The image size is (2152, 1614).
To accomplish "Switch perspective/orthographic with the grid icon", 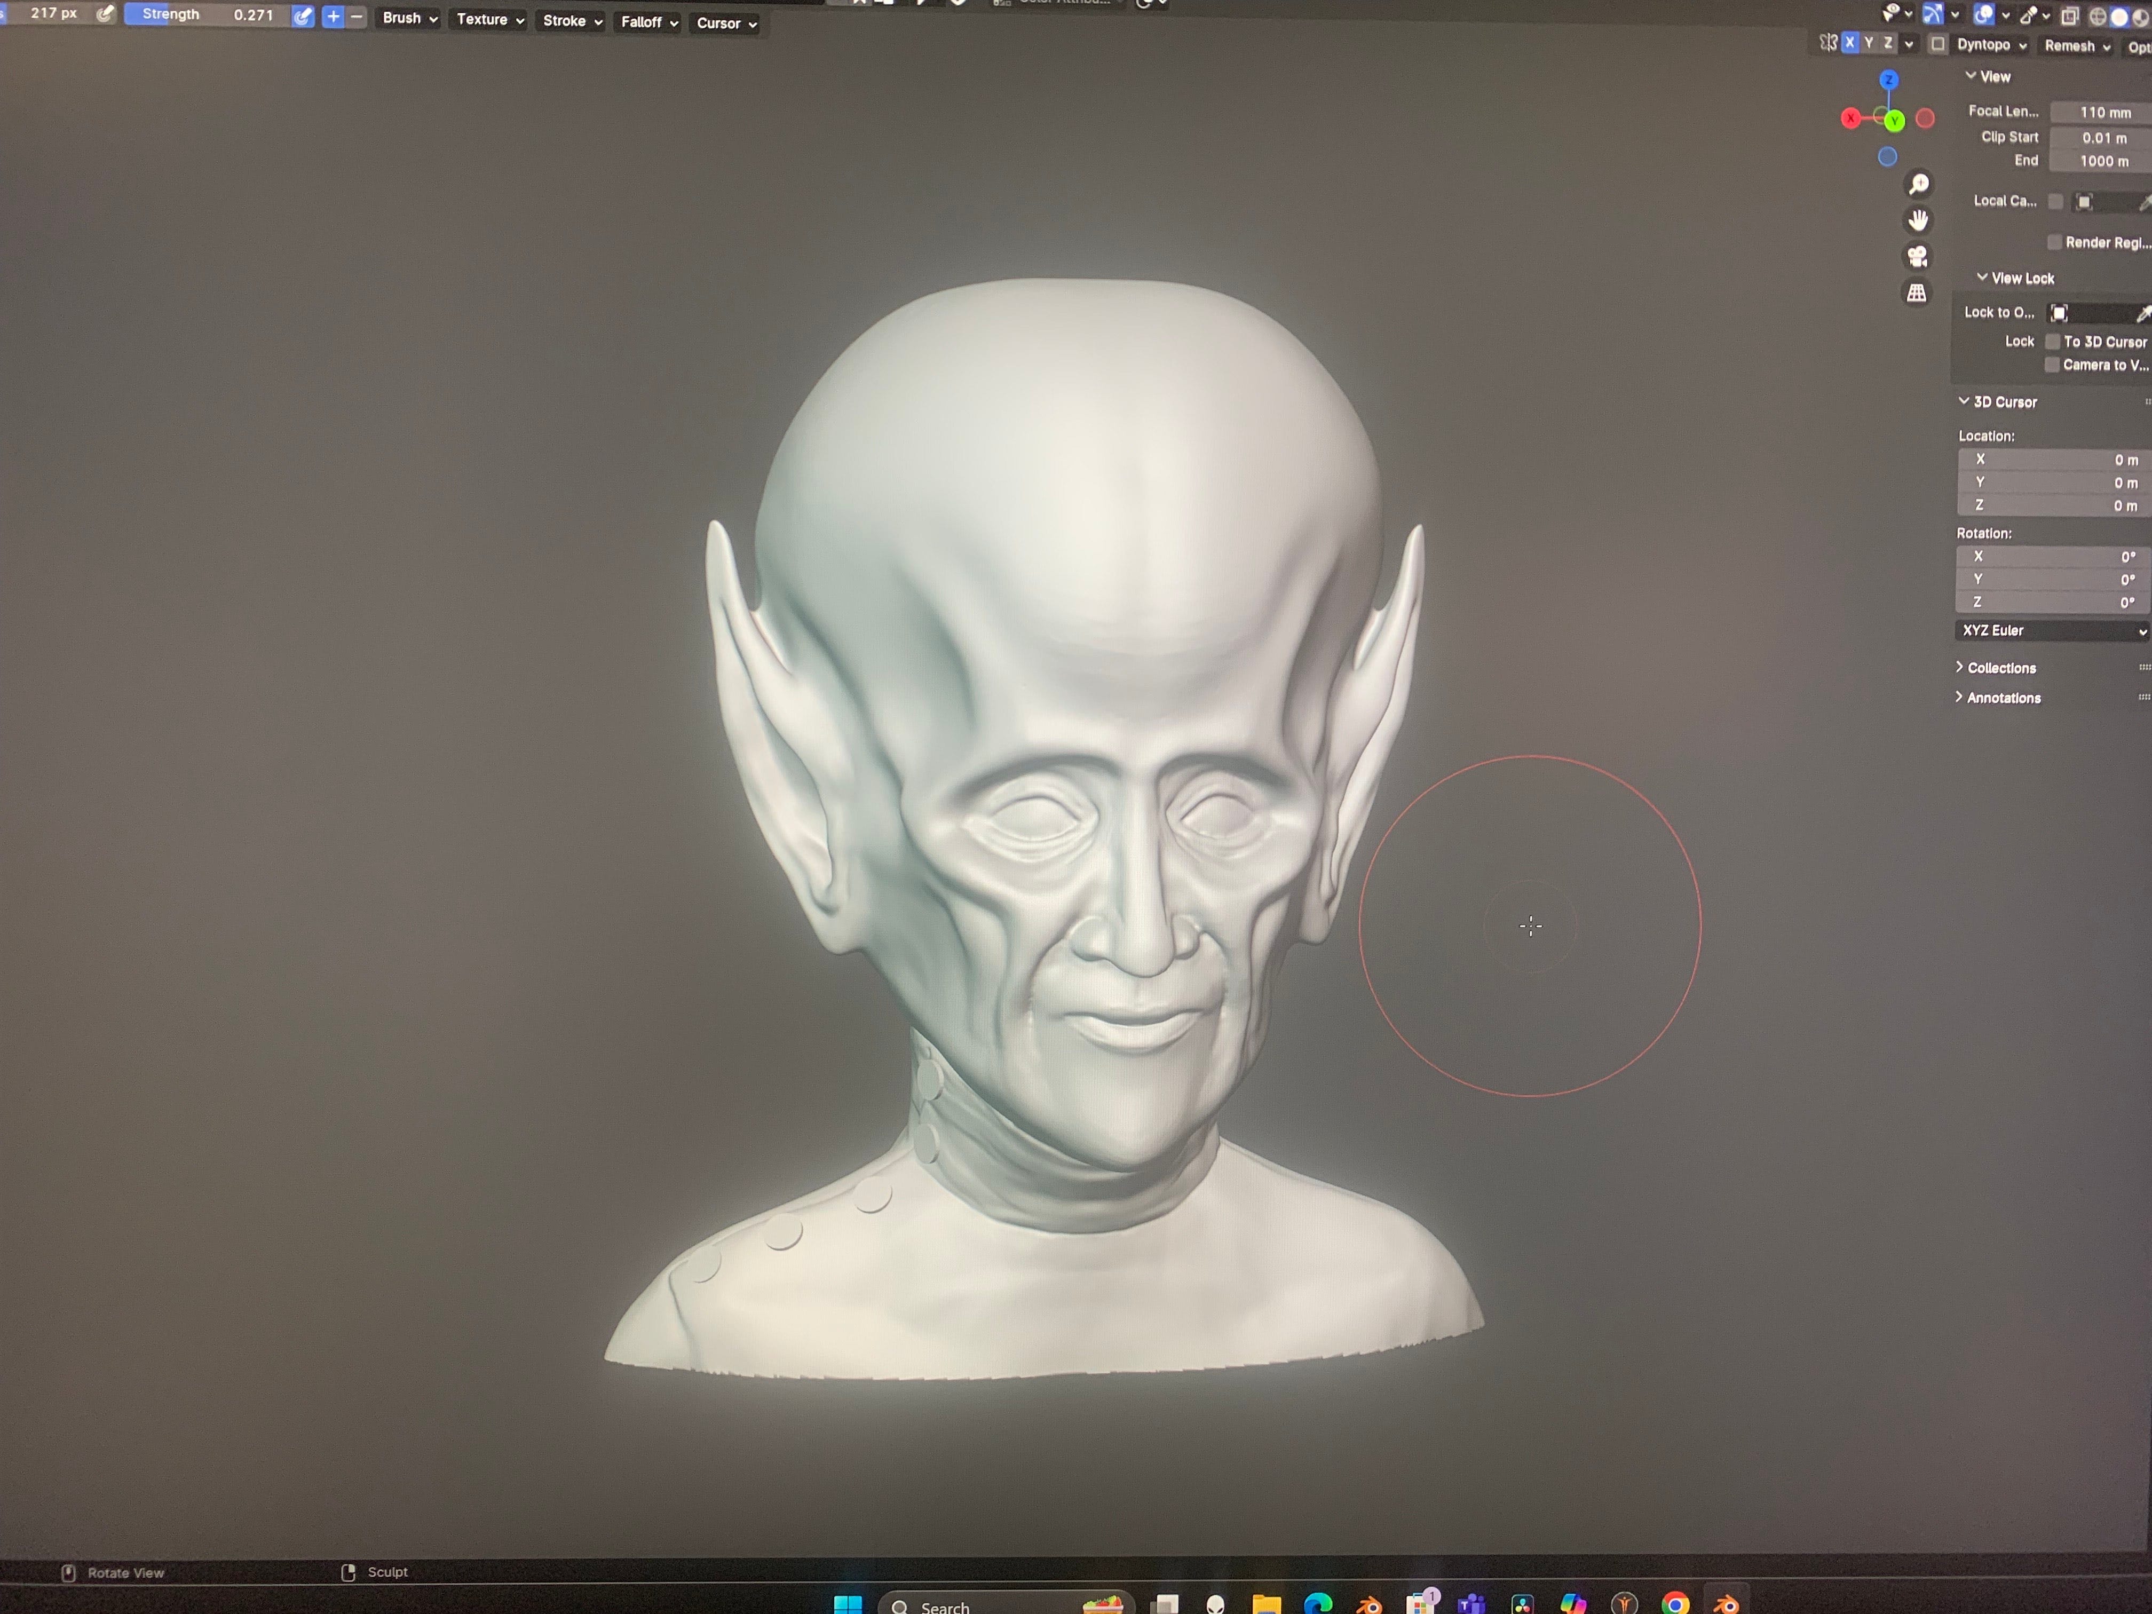I will click(x=1917, y=293).
